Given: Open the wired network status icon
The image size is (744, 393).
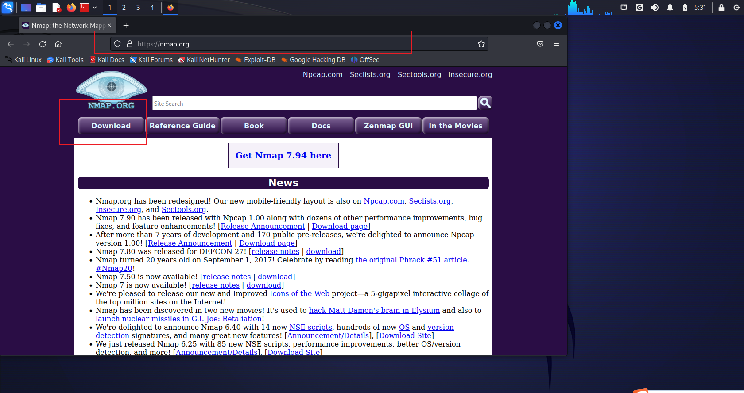Looking at the screenshot, I should (624, 8).
